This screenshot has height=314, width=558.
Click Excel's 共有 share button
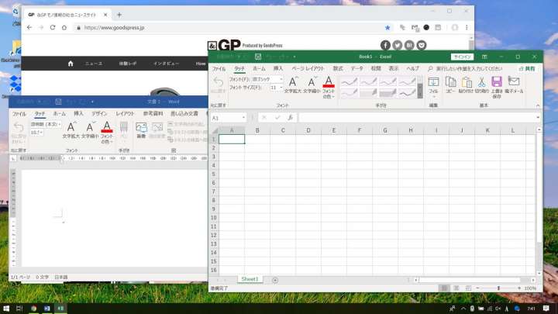click(528, 68)
